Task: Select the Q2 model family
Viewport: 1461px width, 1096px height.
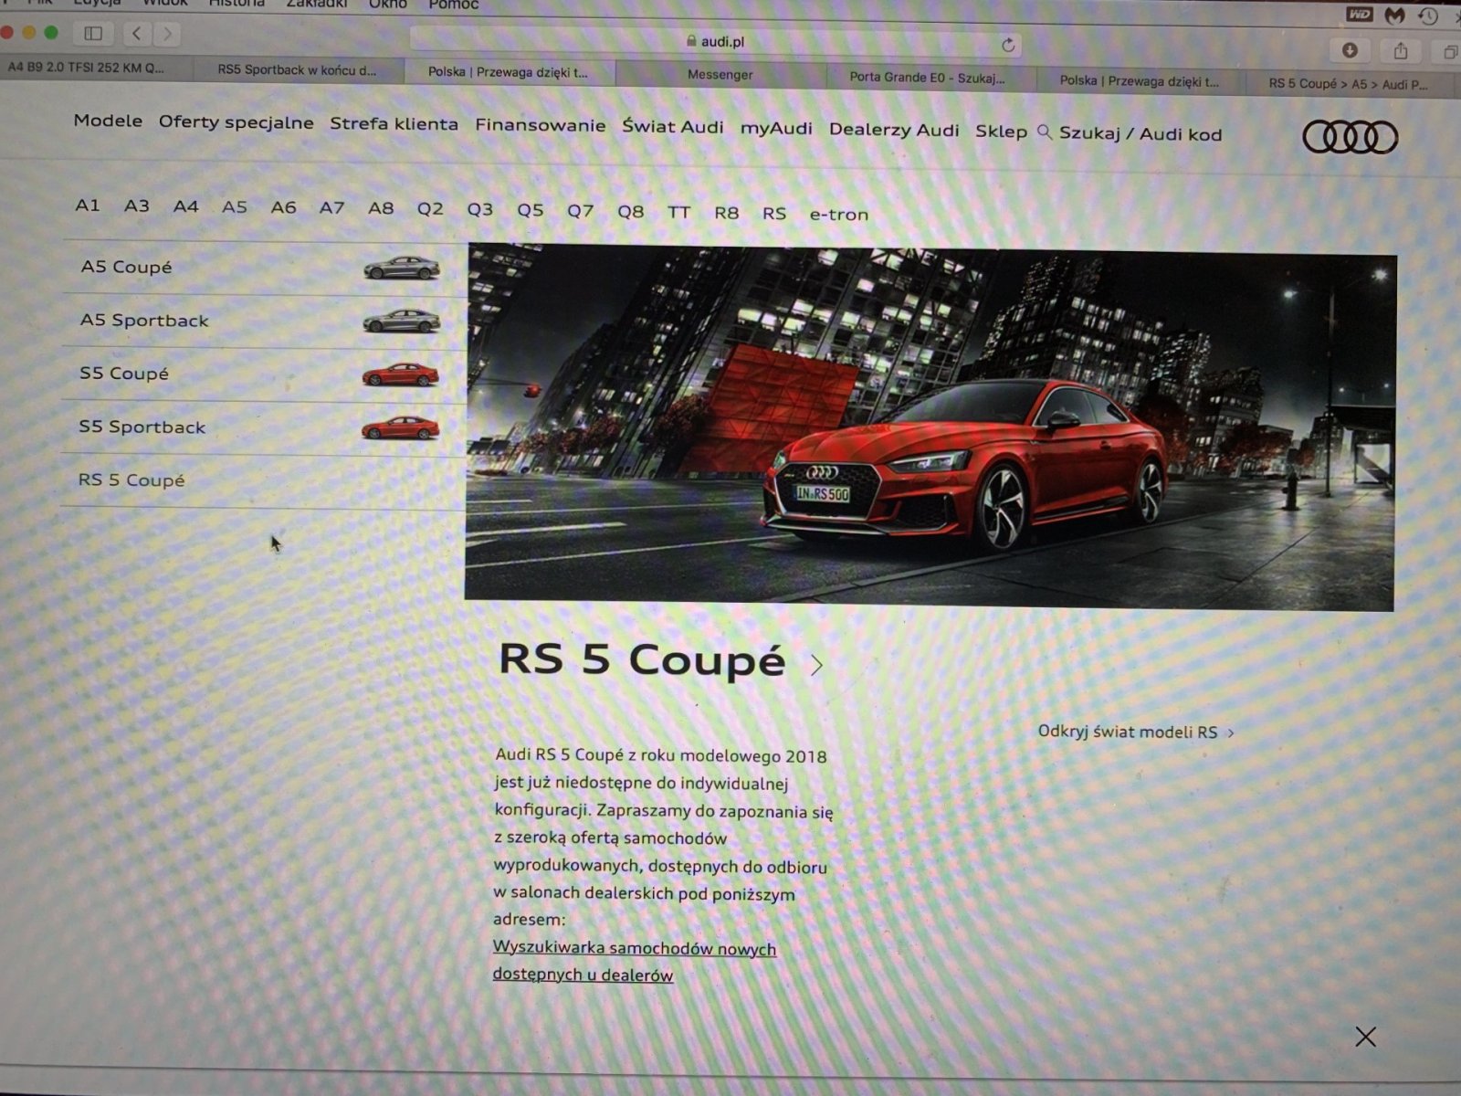Action: (x=430, y=209)
